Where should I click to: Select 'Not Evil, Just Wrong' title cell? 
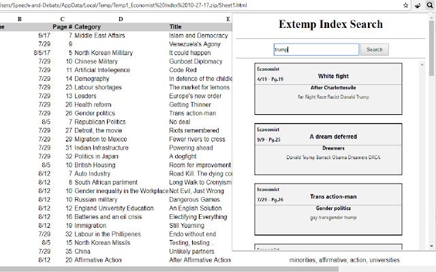[196, 191]
